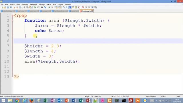The image size is (183, 103).
Task: Click Run macro multiple times icon
Action: point(92,7)
